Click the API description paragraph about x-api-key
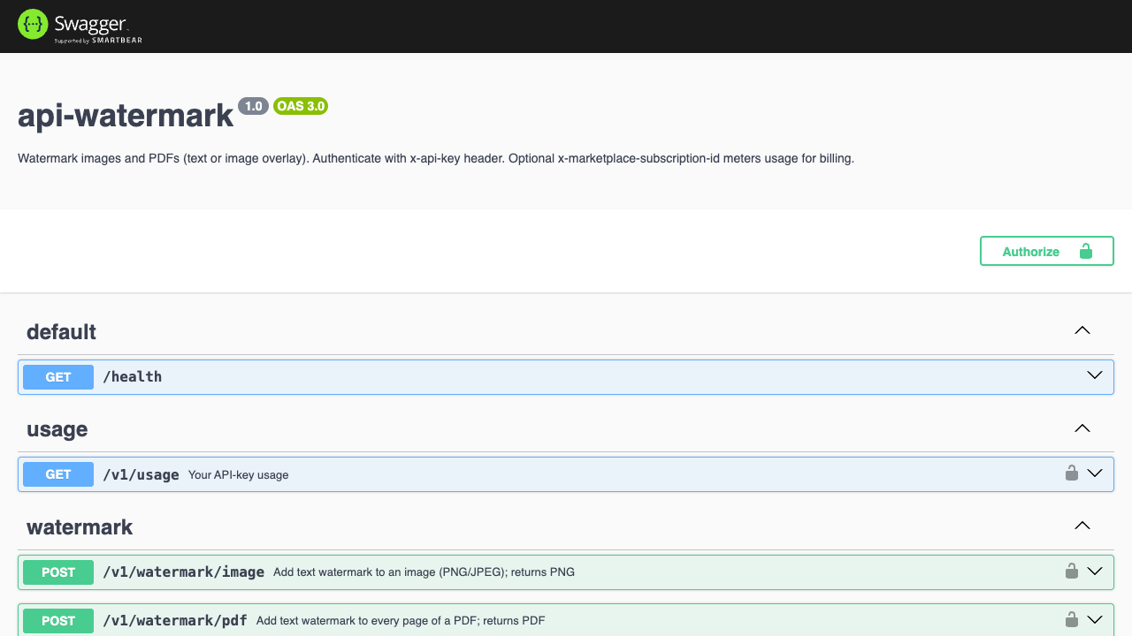Image resolution: width=1132 pixels, height=636 pixels. 436,159
